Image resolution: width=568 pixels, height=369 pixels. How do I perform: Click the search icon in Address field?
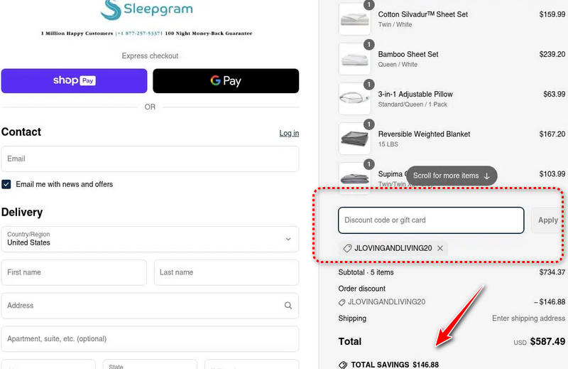point(288,306)
